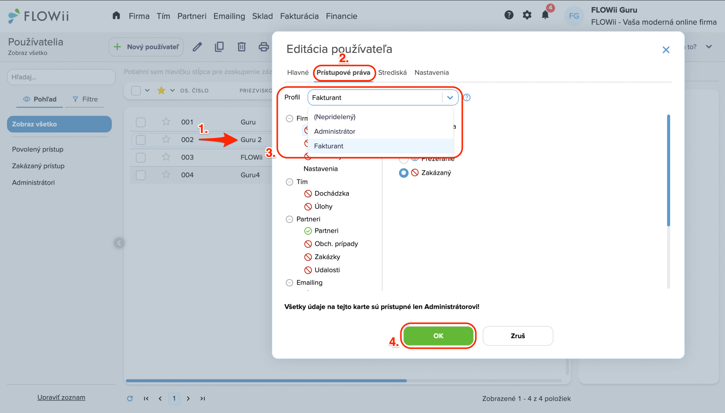This screenshot has width=725, height=413.
Task: Open the help question mark icon
Action: [509, 15]
